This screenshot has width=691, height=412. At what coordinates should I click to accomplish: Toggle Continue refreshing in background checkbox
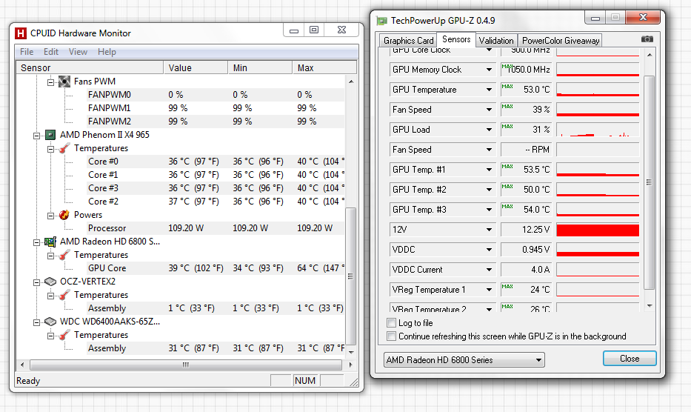(391, 336)
